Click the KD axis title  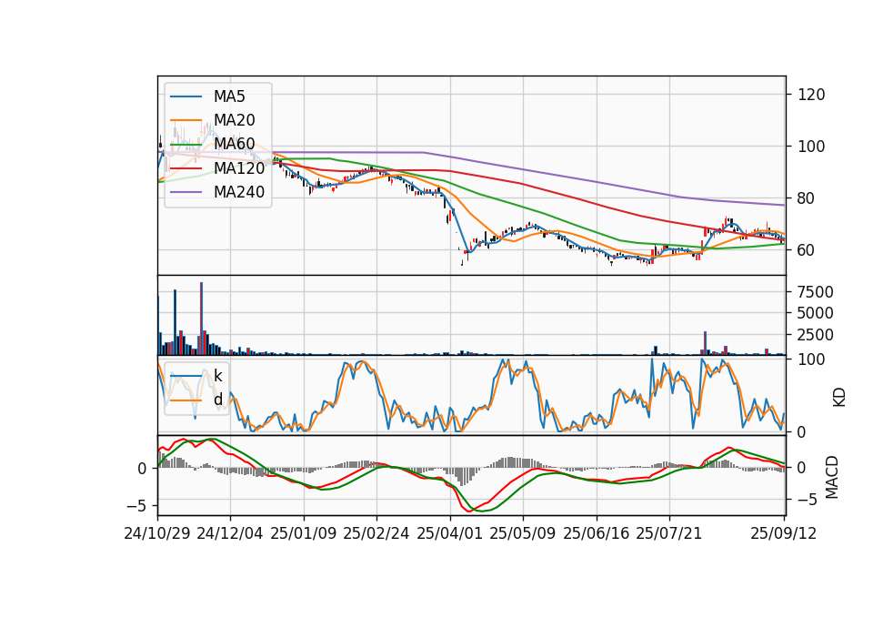click(x=839, y=398)
